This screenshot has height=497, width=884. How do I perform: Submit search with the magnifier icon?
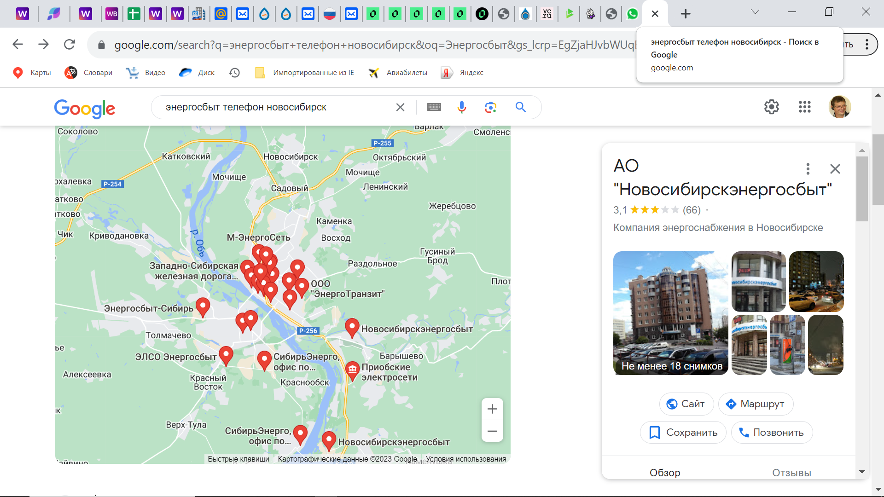coord(521,107)
